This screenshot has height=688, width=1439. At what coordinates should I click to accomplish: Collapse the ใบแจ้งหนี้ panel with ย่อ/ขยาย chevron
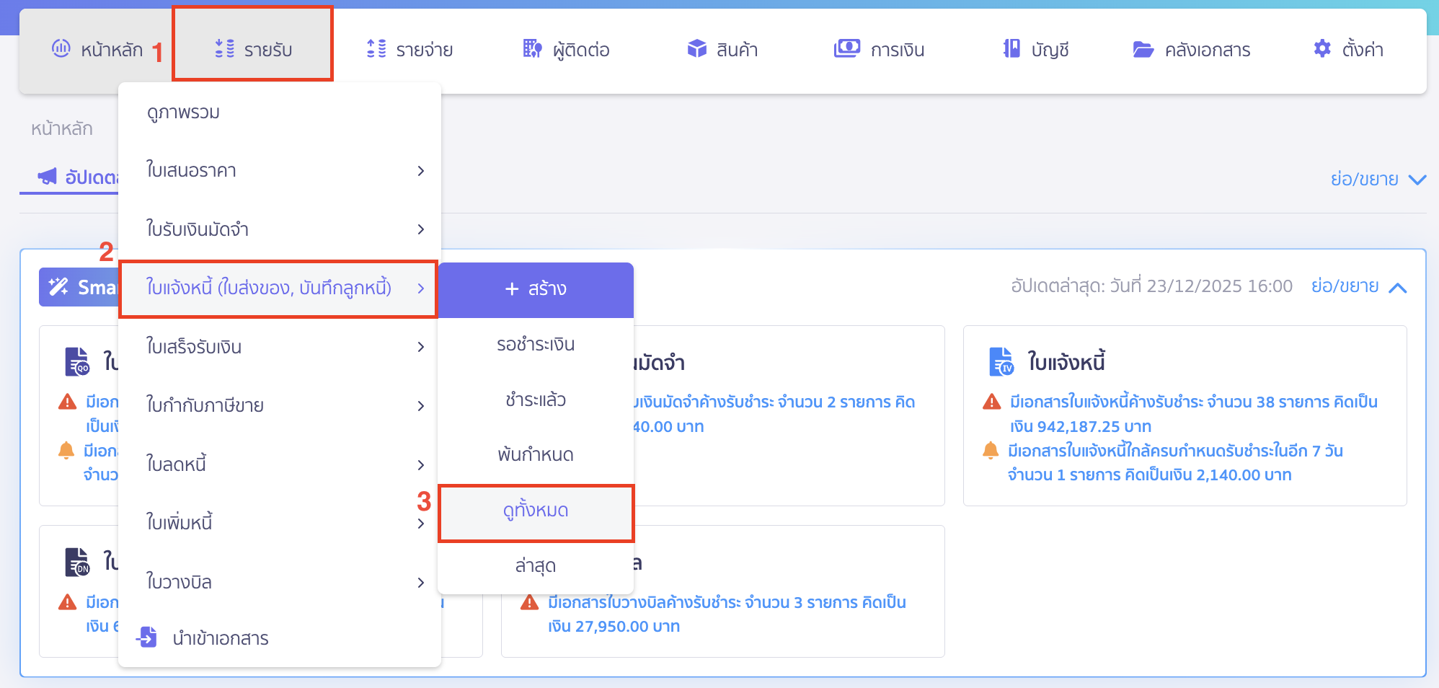click(x=1397, y=287)
